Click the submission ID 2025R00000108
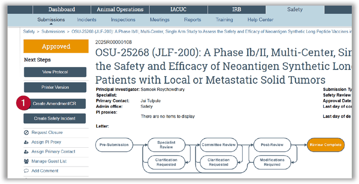The width and height of the screenshot is (359, 184). coord(114,43)
